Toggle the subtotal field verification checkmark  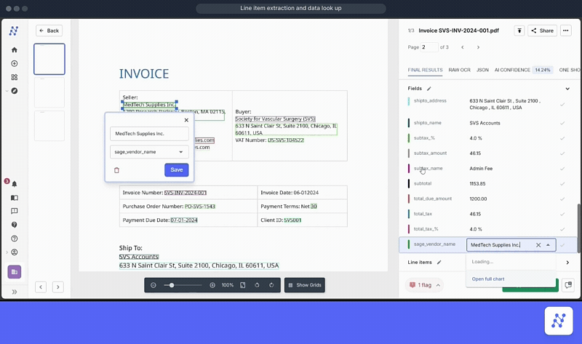point(562,184)
